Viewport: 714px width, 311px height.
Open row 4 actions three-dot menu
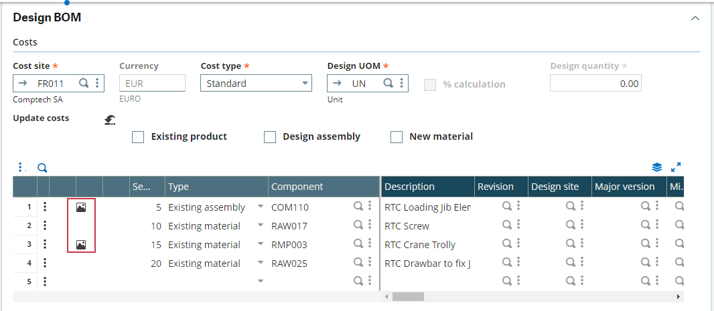pyautogui.click(x=45, y=264)
